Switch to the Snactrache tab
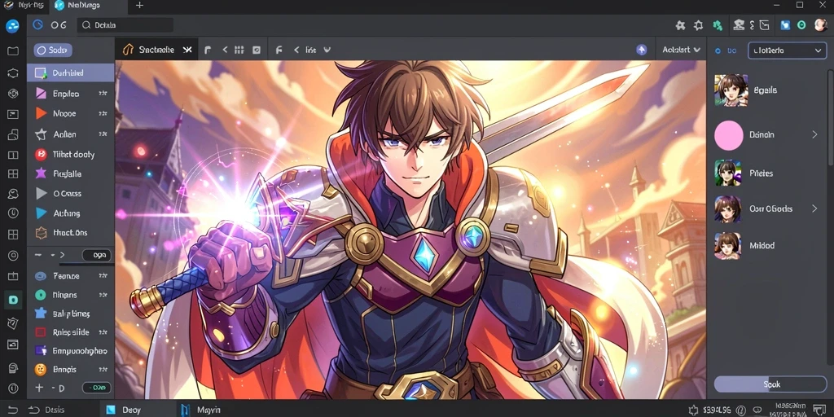Image resolution: width=834 pixels, height=417 pixels. (x=156, y=50)
